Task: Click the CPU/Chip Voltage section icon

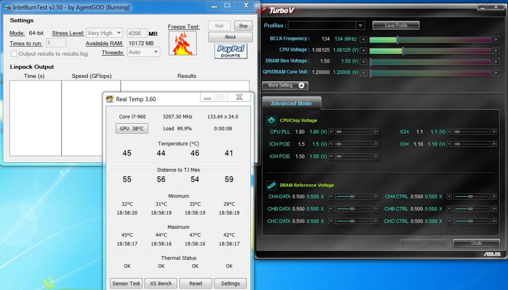Action: click(271, 120)
